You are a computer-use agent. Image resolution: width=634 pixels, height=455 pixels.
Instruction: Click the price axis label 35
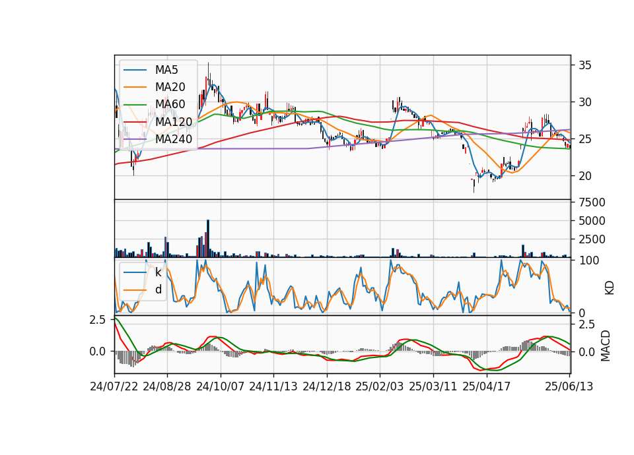[584, 65]
